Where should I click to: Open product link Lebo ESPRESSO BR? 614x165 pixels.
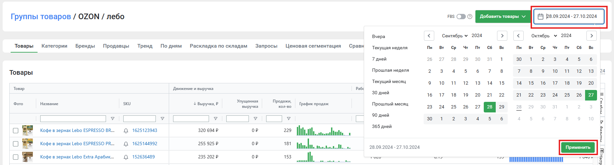pyautogui.click(x=77, y=131)
